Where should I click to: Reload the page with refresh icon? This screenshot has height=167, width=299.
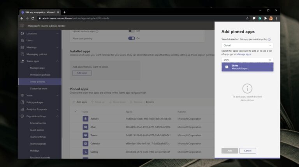tap(33, 18)
